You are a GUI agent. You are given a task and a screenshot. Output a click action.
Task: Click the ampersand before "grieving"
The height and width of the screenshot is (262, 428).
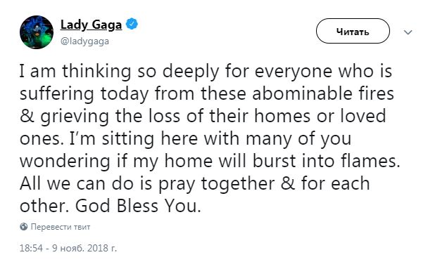pyautogui.click(x=27, y=116)
